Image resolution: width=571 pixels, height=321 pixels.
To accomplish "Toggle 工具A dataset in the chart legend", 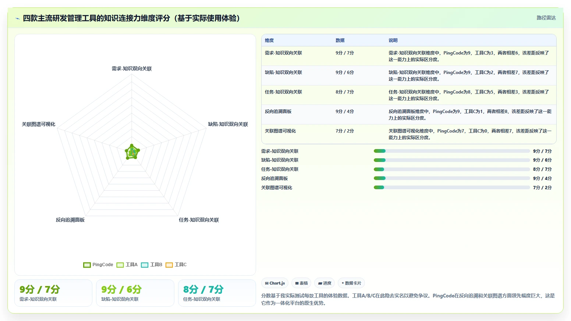I will [127, 265].
